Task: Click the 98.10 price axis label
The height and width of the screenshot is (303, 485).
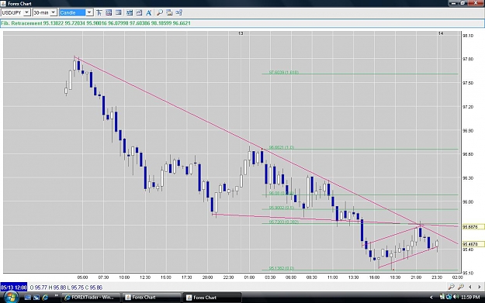Action: pos(468,36)
